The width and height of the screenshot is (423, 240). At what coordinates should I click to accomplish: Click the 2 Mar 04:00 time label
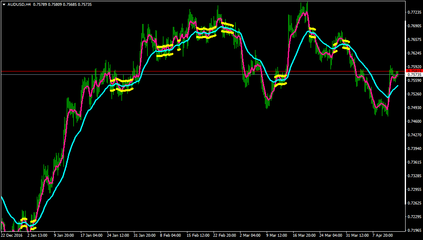click(250, 235)
